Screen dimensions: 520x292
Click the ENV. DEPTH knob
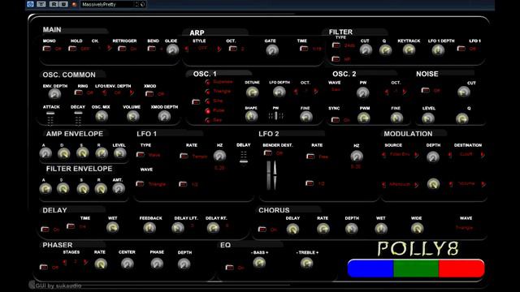(54, 94)
